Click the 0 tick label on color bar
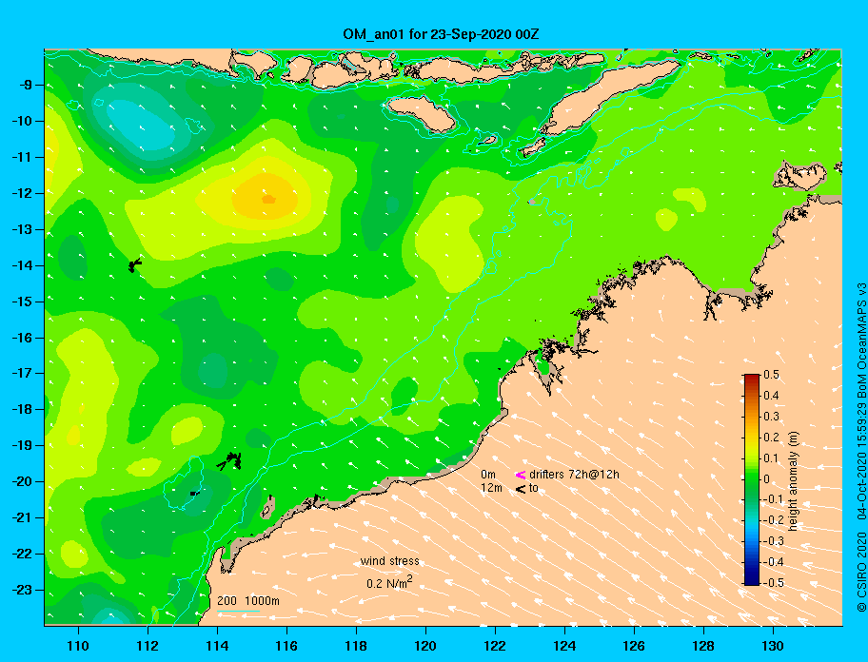The height and width of the screenshot is (662, 868). coord(767,479)
